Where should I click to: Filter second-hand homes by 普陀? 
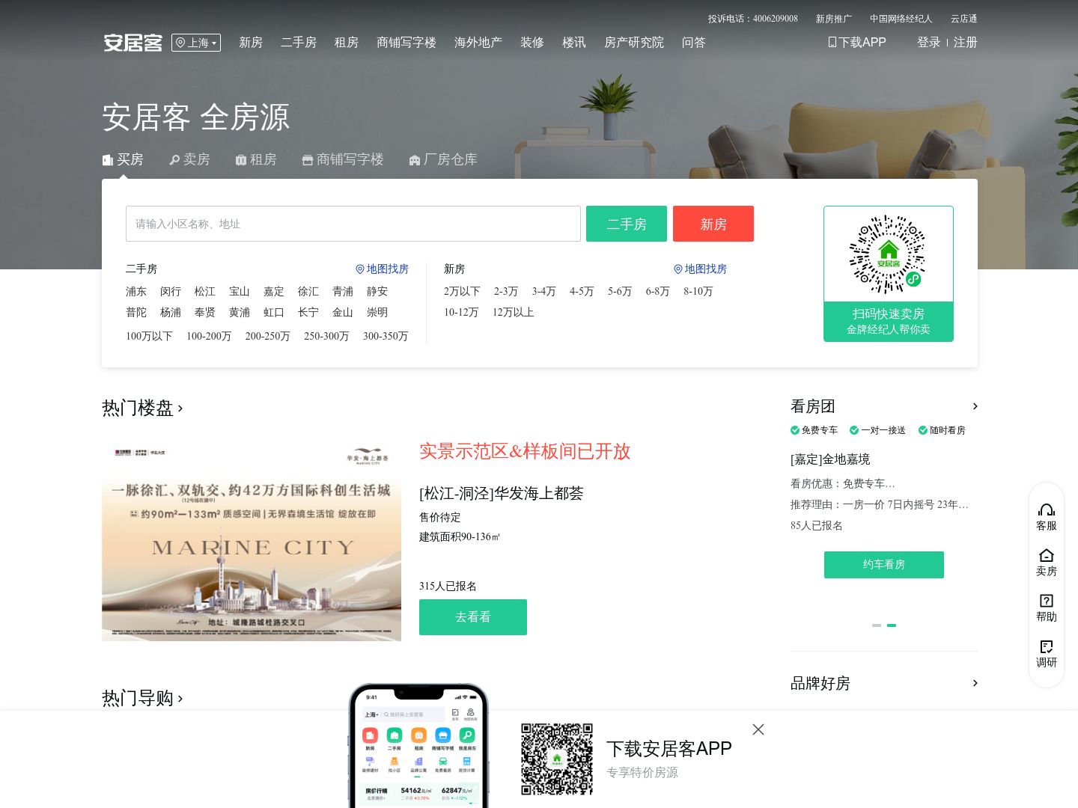136,312
